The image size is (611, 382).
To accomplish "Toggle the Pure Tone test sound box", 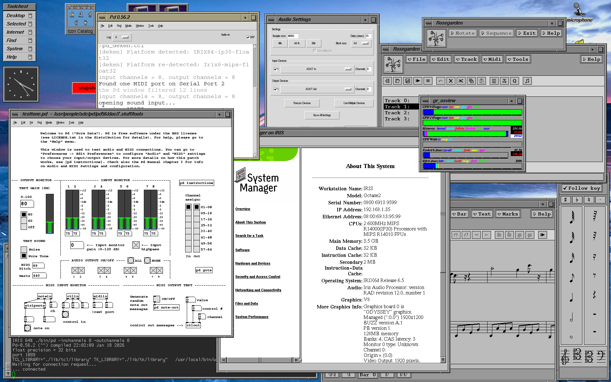I will click(24, 256).
